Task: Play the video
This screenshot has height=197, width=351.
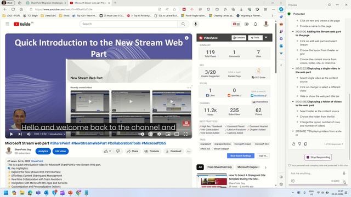Action: click(12, 134)
